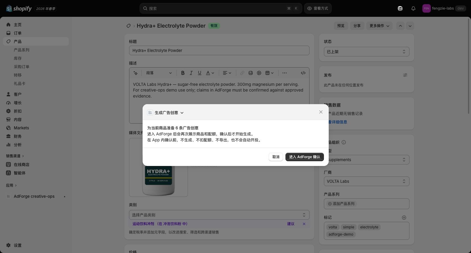Image resolution: width=471 pixels, height=253 pixels.
Task: Open the text color picker
Action: (x=210, y=73)
